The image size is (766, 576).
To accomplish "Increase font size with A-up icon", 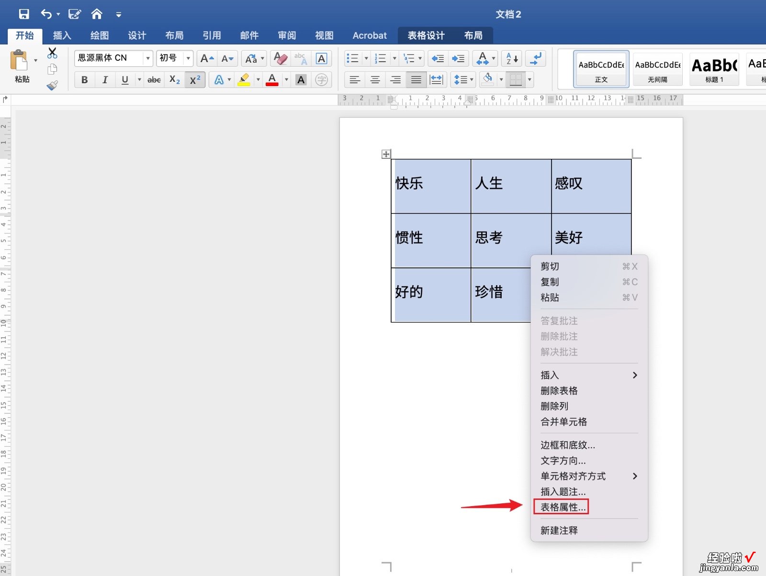I will click(207, 58).
